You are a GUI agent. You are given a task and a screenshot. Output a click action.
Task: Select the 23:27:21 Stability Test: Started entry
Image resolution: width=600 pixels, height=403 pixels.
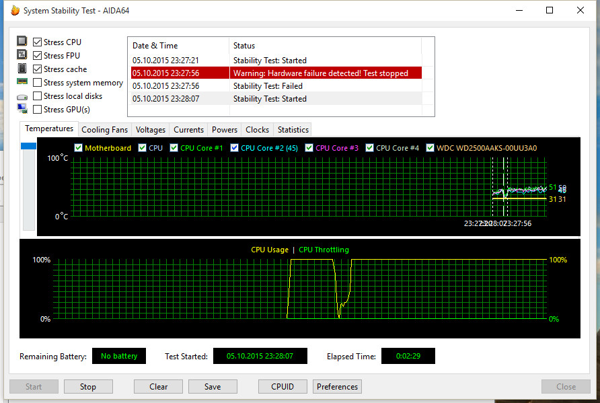276,60
